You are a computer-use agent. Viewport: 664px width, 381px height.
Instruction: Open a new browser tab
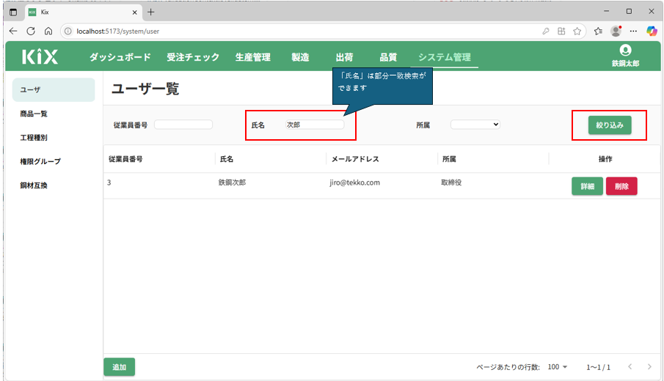click(150, 12)
